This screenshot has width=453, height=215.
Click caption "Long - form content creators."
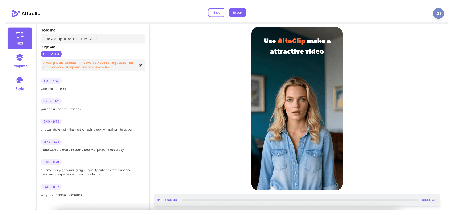tap(62, 195)
